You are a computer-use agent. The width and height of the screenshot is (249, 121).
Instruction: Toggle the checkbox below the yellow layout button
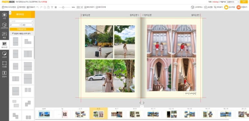(13, 33)
